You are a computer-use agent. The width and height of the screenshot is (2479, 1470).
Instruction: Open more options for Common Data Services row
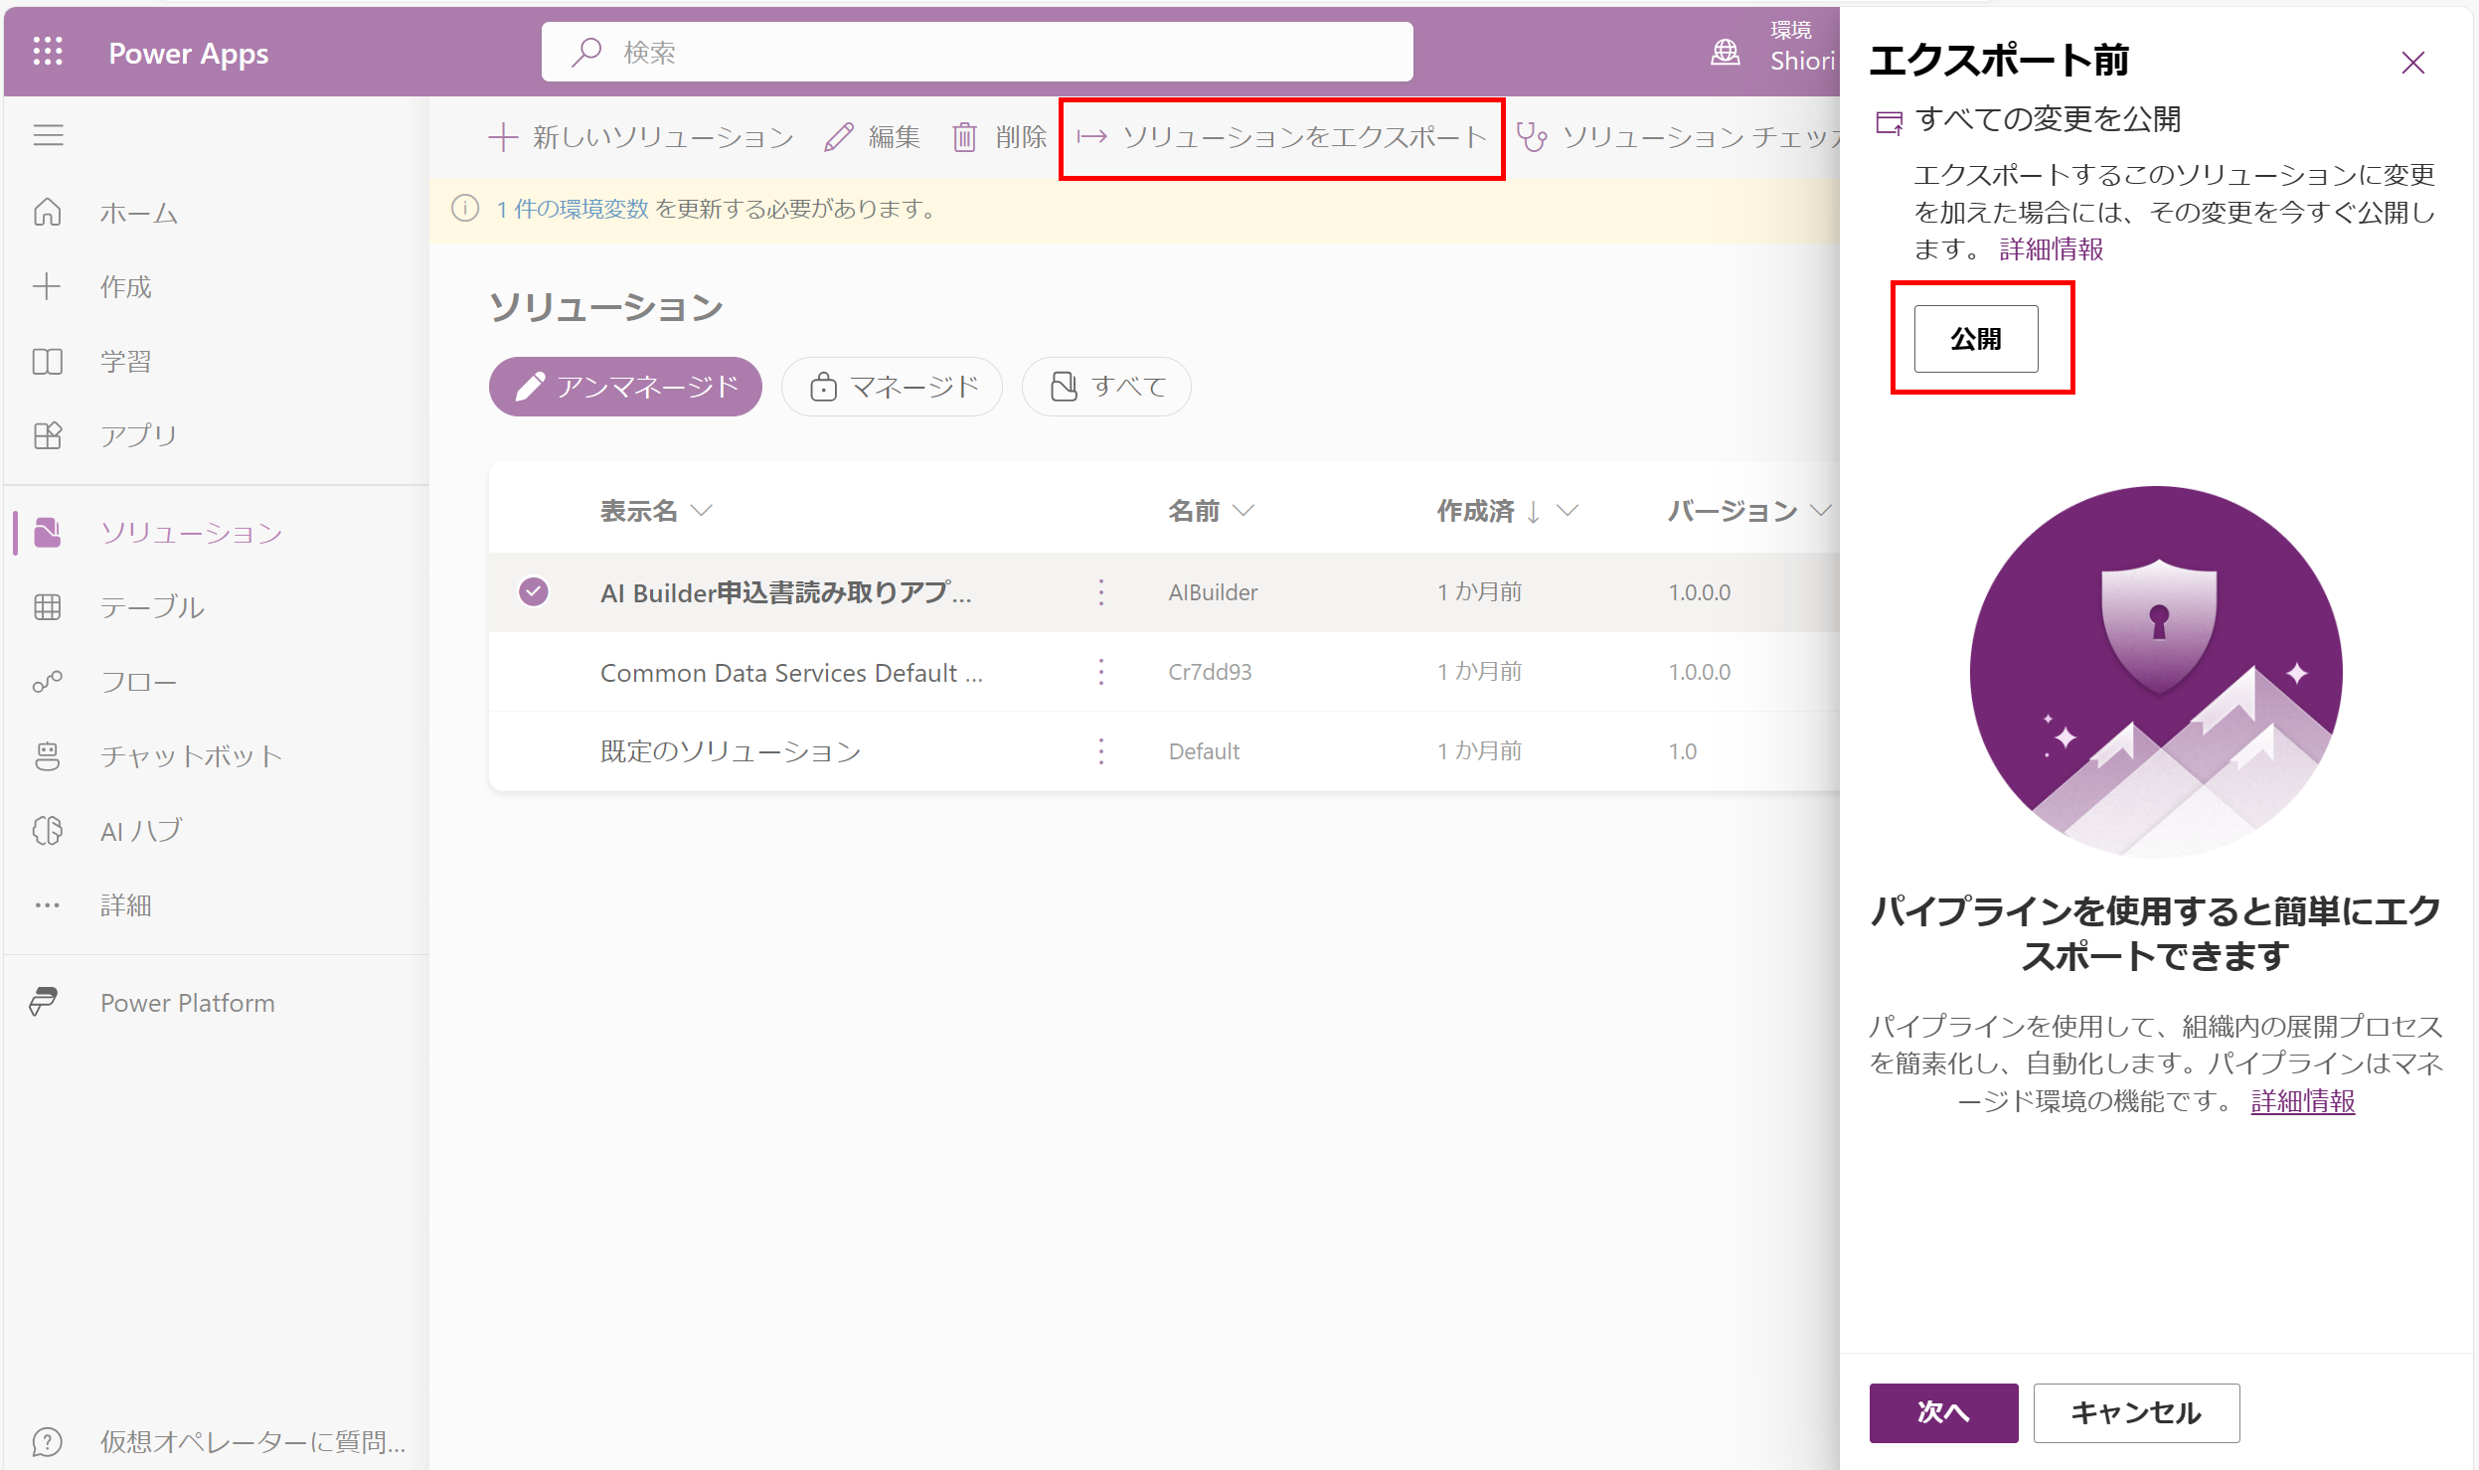(1100, 672)
